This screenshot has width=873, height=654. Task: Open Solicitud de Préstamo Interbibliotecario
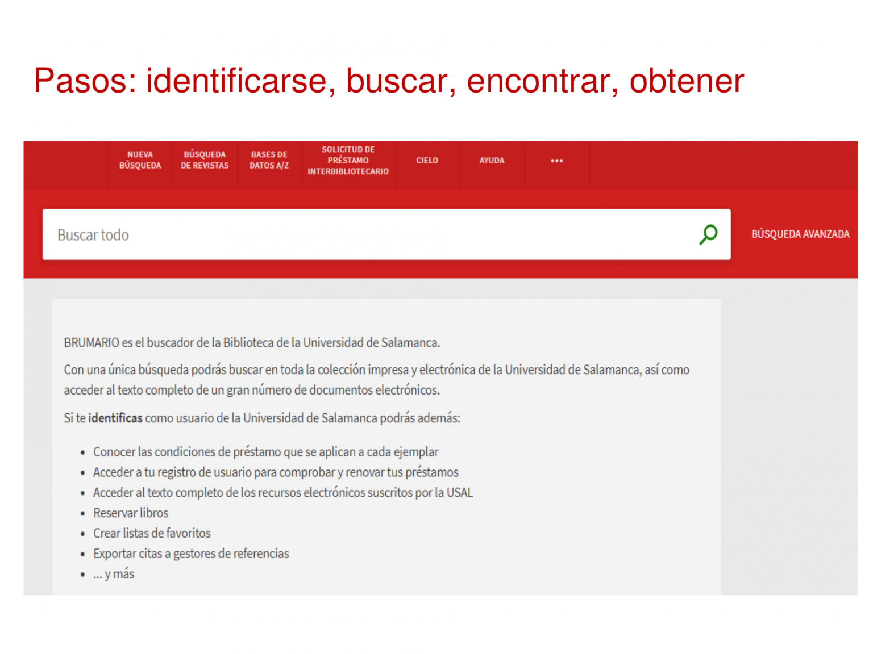(348, 161)
